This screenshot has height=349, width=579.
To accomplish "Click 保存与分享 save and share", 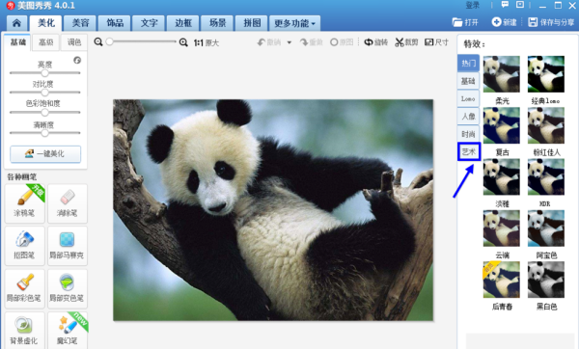I will point(551,22).
